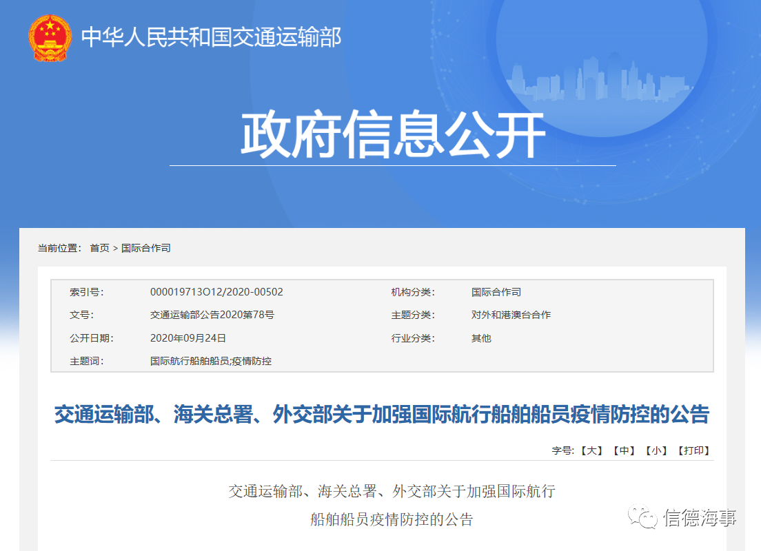Click body heading line 交通运输部、海关总署、外交部关于加强国际航行
The image size is (761, 551).
pos(392,491)
